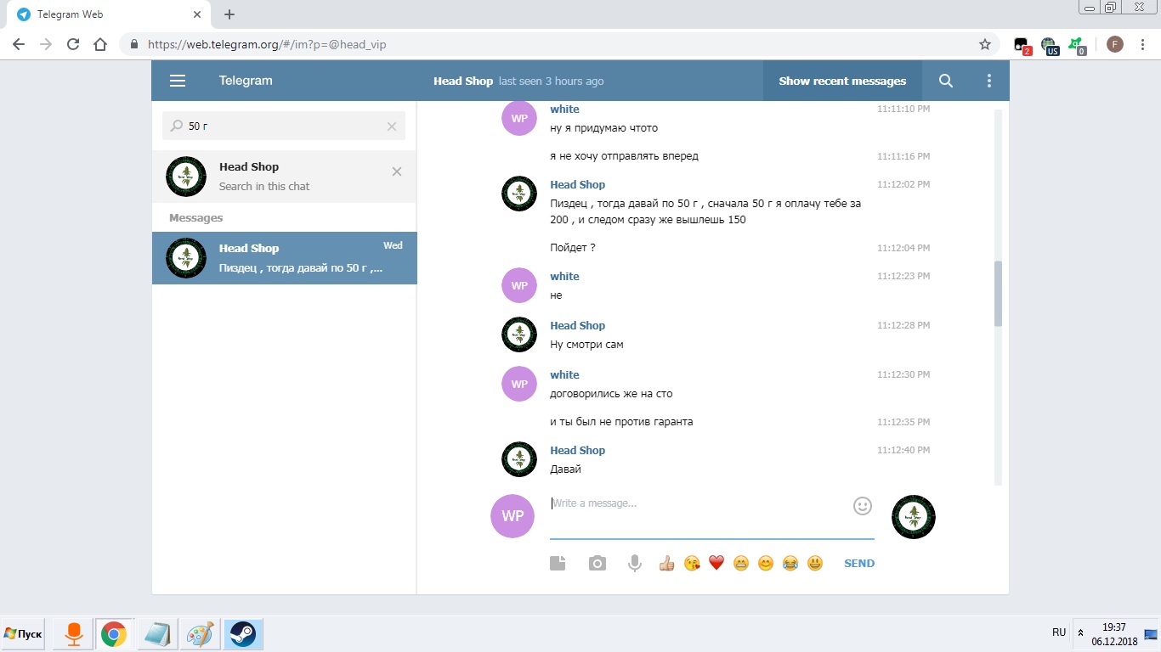Viewport: 1161px width, 652px height.
Task: Clear the '50 г' search field
Action: point(392,126)
